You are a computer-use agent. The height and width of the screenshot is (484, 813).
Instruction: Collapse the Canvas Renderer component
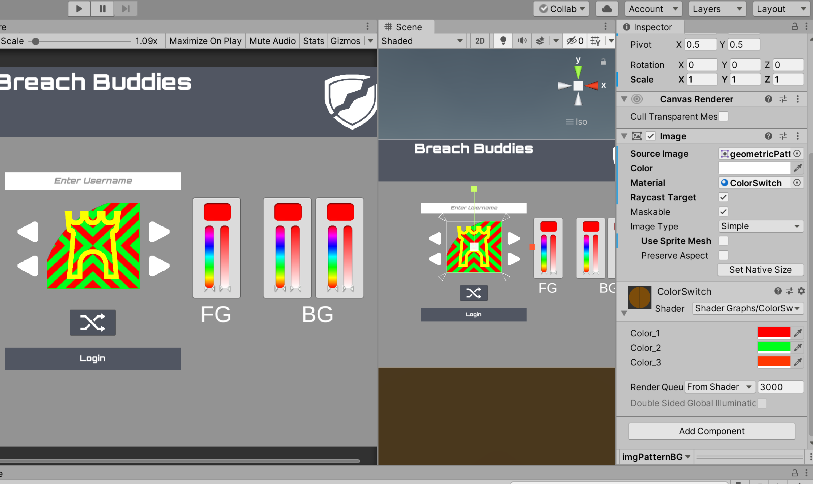(x=623, y=99)
